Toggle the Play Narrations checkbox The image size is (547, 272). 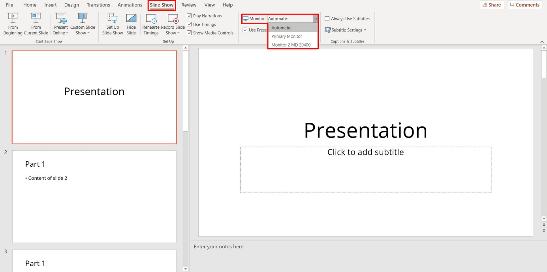[189, 16]
